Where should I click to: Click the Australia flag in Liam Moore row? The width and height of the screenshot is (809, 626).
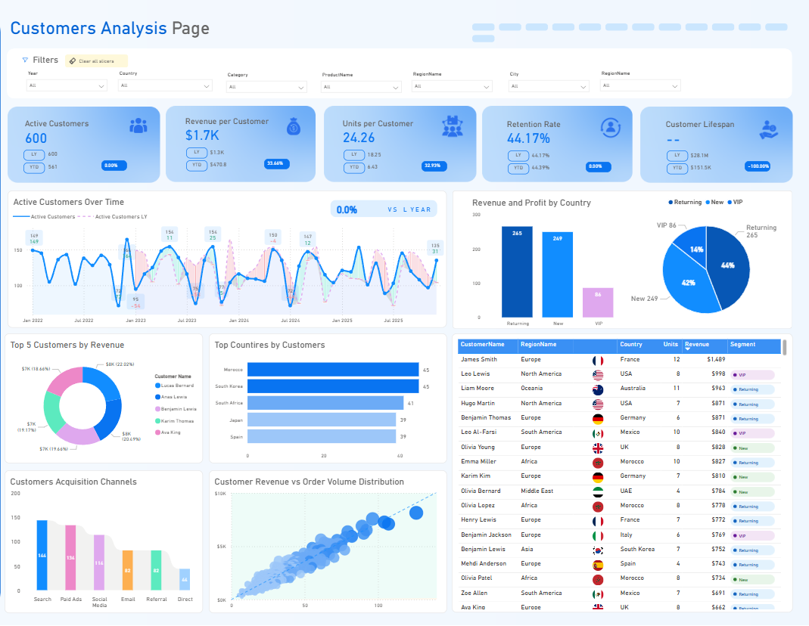[x=598, y=390]
